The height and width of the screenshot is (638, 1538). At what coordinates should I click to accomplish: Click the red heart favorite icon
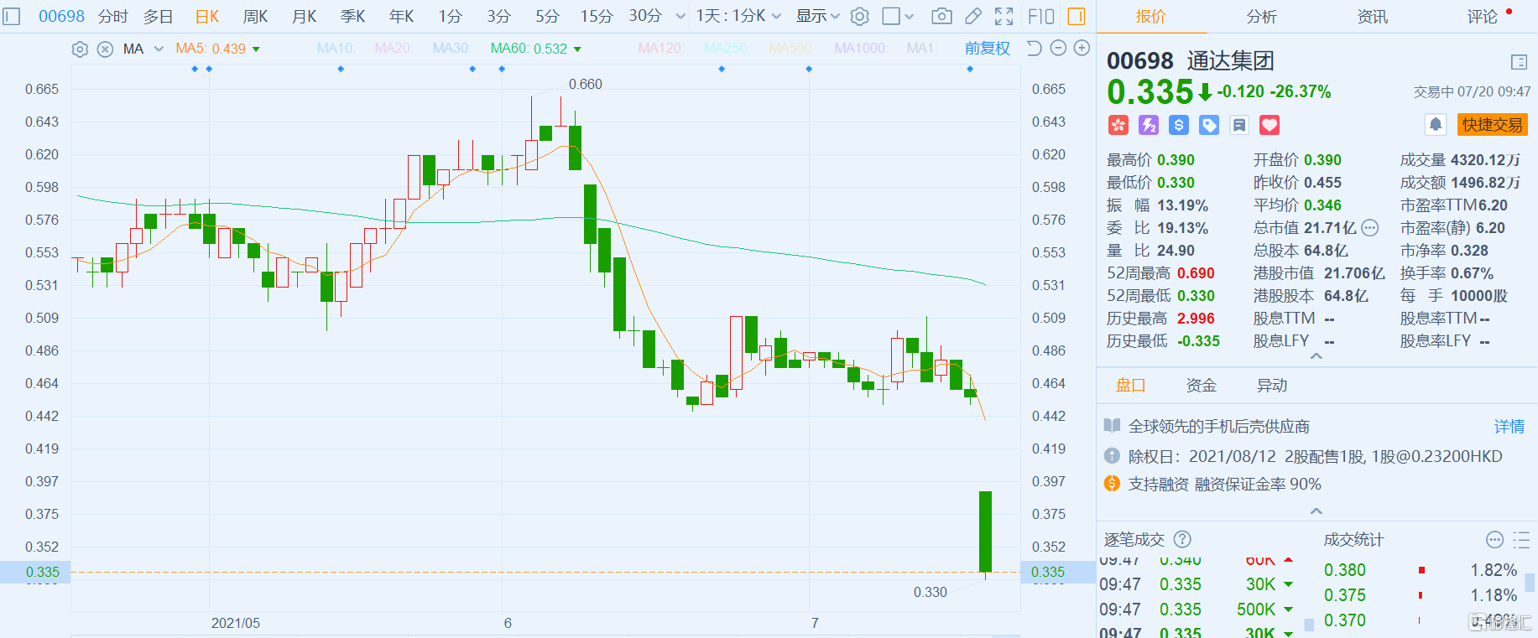click(1270, 125)
